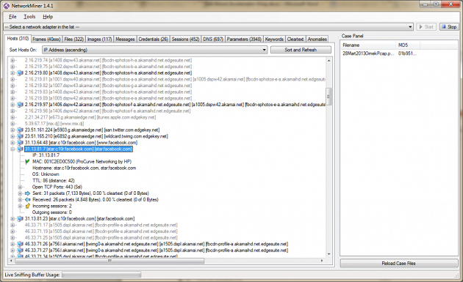Switch to the Files (322) tab
This screenshot has height=282, width=463.
click(73, 39)
